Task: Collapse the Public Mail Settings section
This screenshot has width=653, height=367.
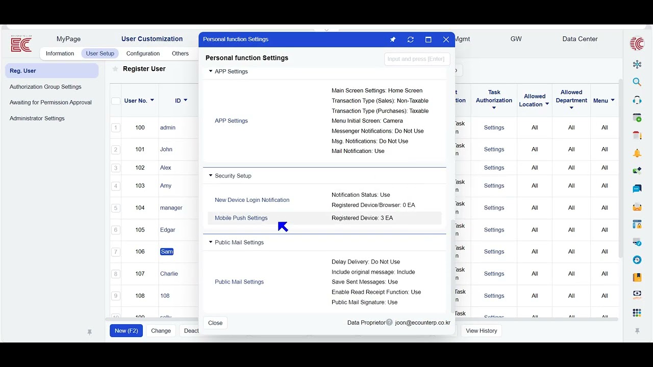Action: tap(211, 243)
